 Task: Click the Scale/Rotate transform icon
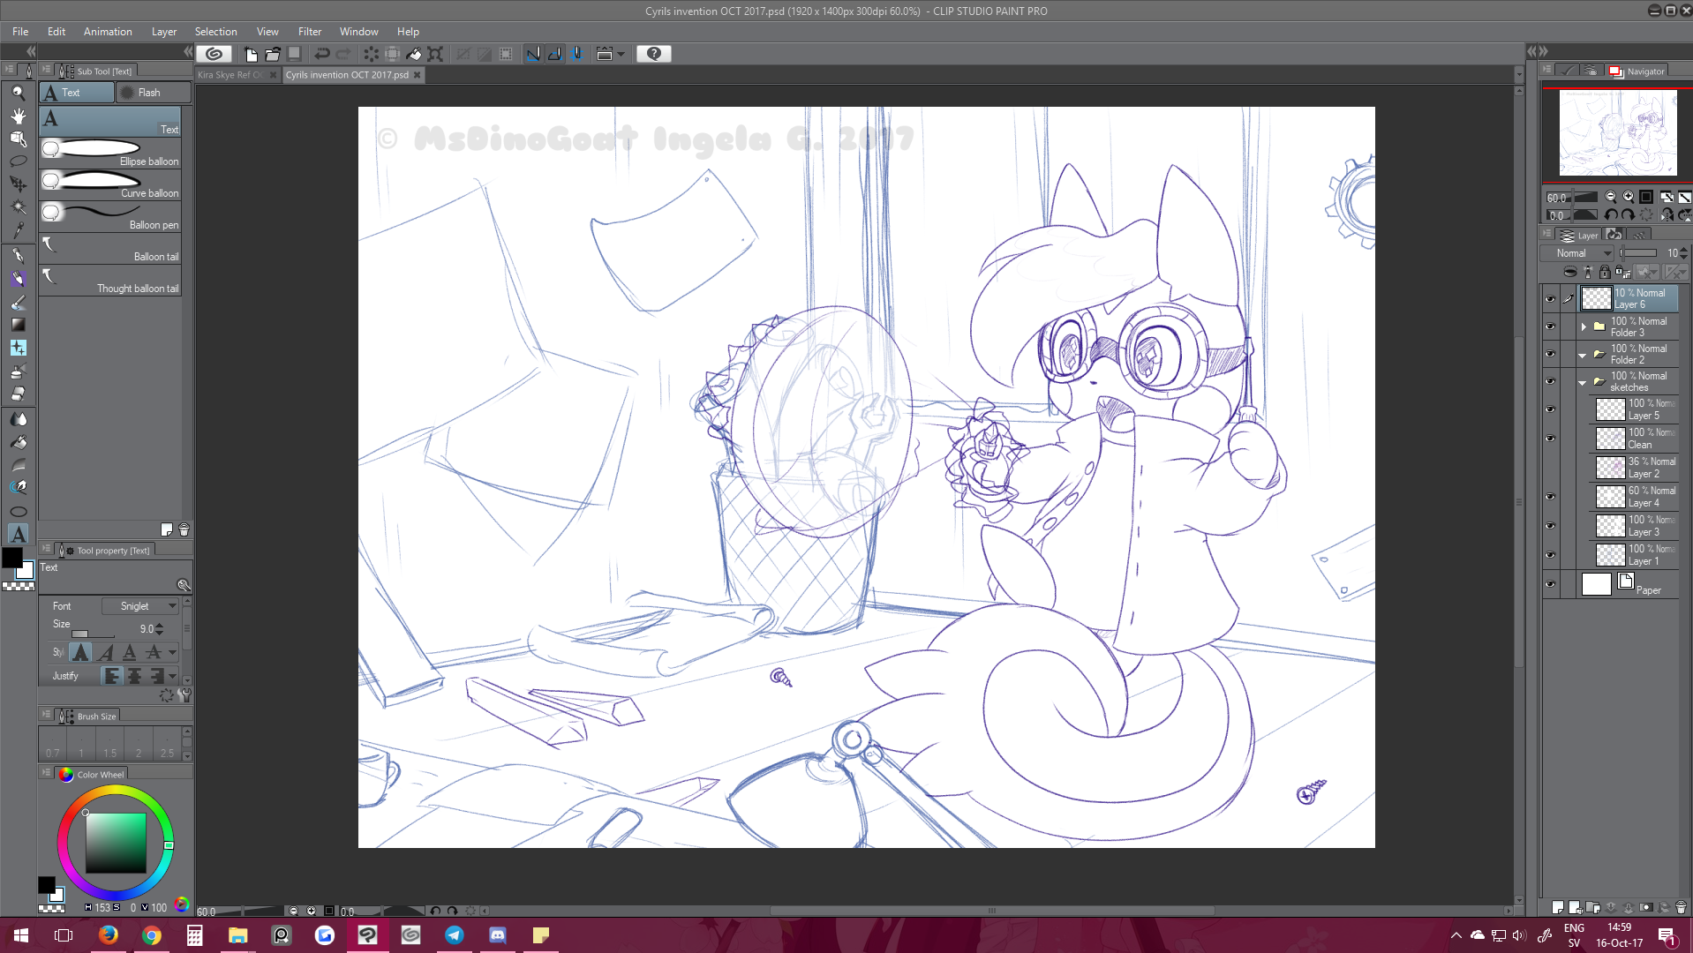coord(435,54)
